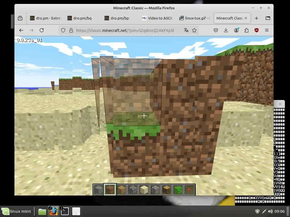The image size is (290, 217).
Task: Close the background ASCII terminal window
Action: (280, 104)
